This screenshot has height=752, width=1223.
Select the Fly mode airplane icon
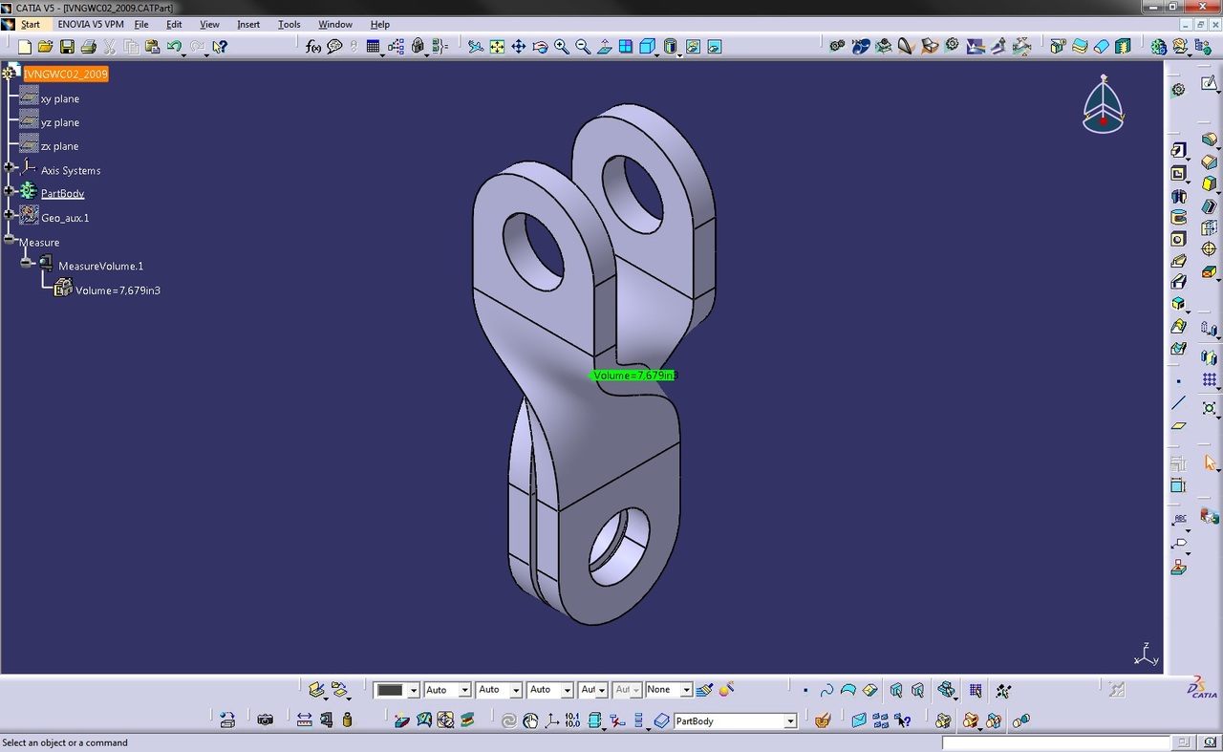pos(475,46)
